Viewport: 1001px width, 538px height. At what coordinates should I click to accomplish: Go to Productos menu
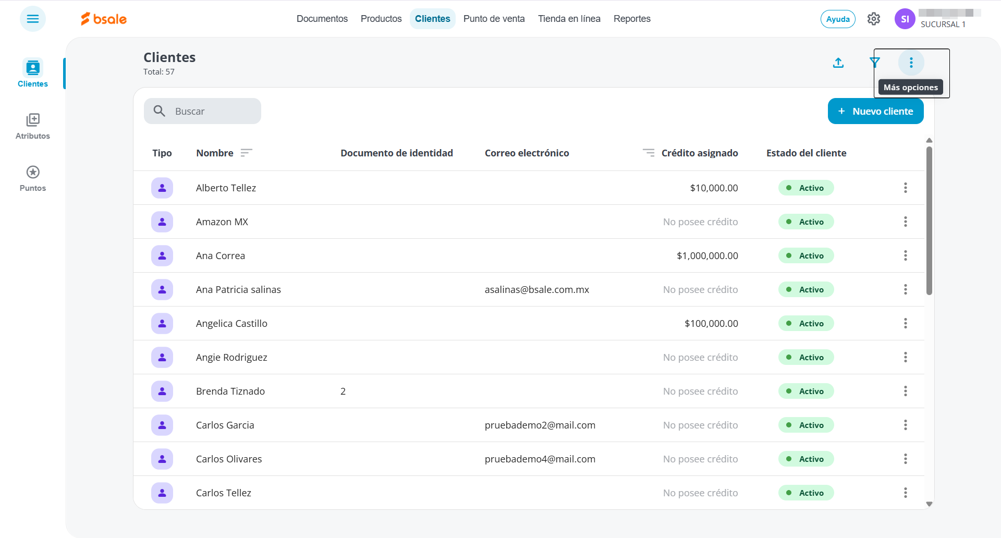click(381, 19)
